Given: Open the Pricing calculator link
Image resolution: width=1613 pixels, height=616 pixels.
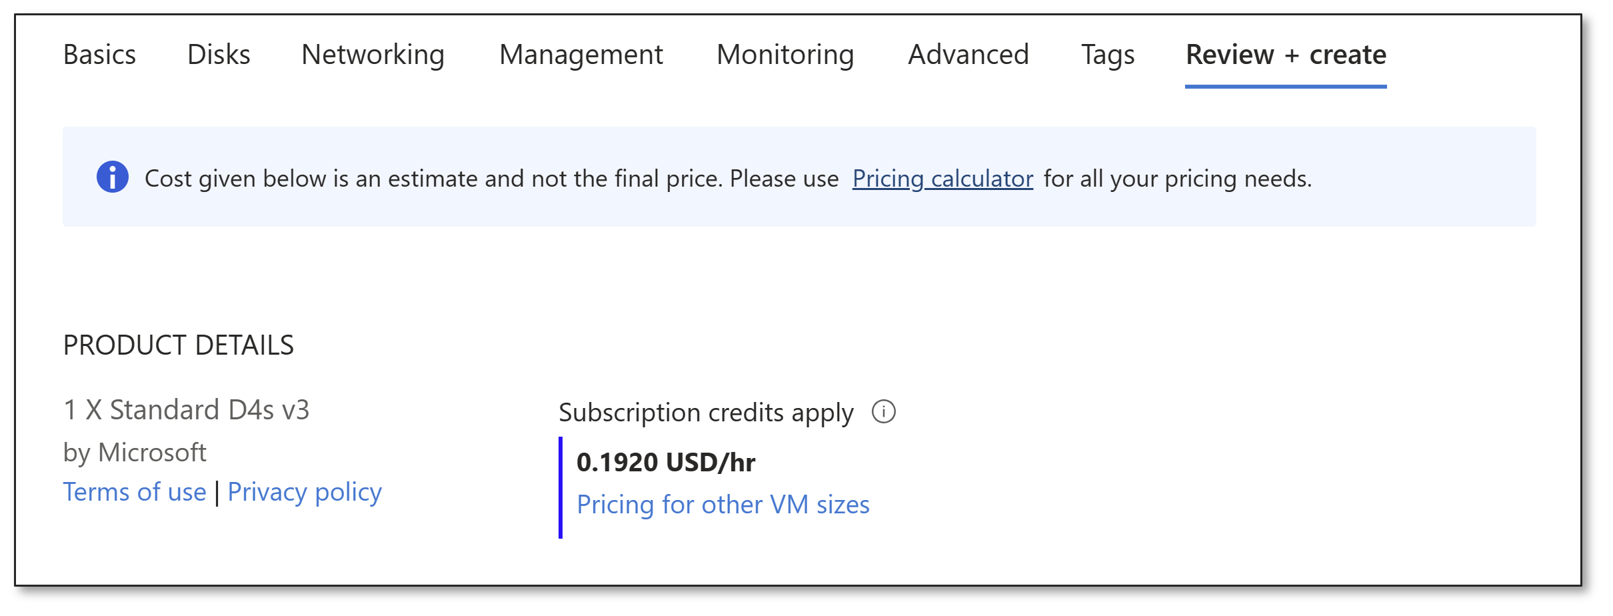Looking at the screenshot, I should [942, 179].
